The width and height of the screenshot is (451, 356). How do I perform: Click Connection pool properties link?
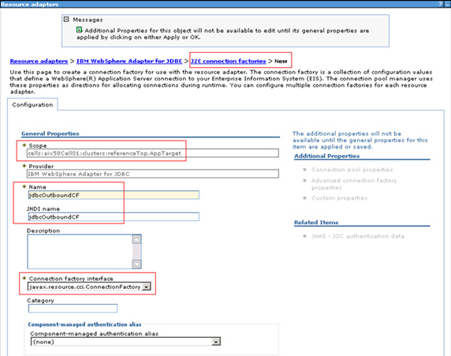[352, 170]
